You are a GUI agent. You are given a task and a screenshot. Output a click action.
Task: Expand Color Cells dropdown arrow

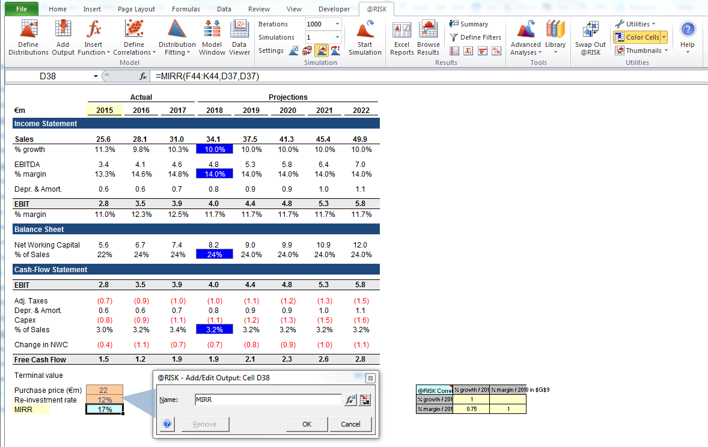click(664, 37)
